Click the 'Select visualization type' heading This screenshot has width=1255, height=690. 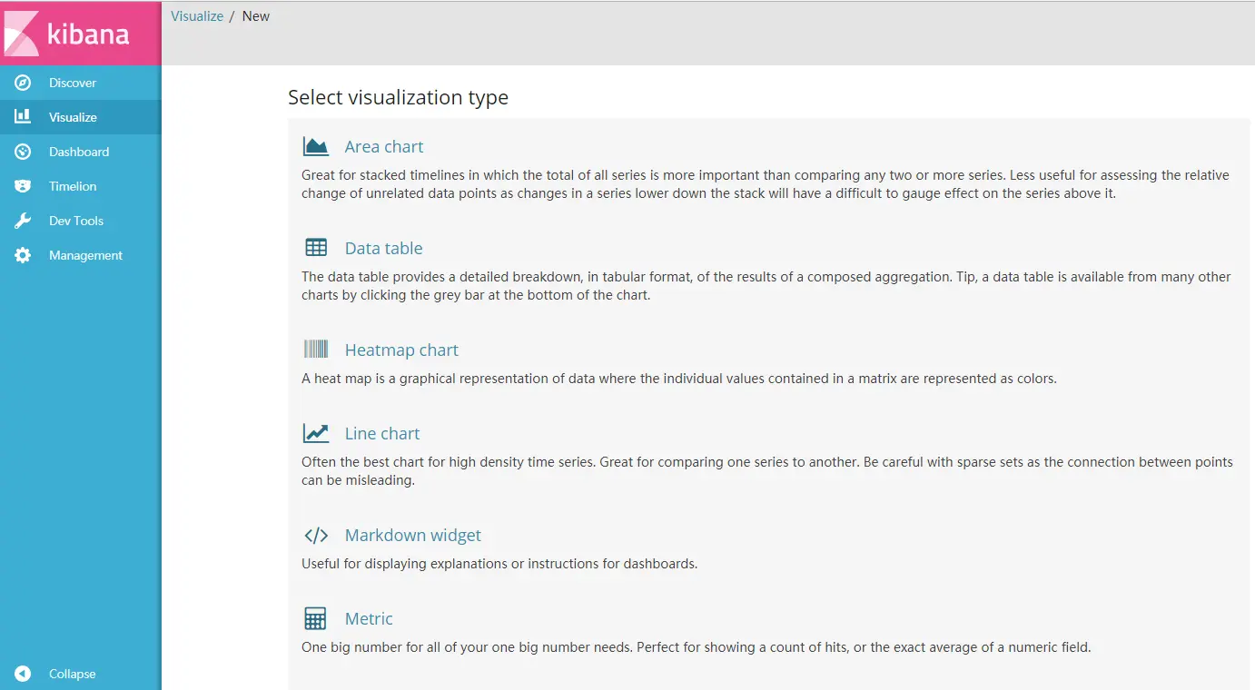click(398, 97)
